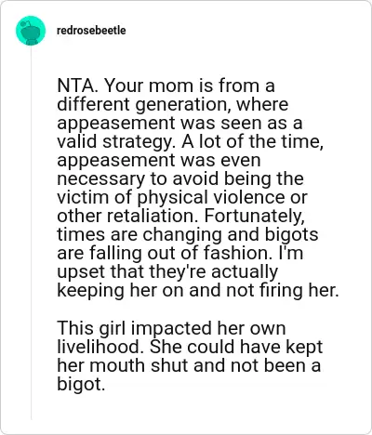Click the line 'different generation, where'
This screenshot has height=435, width=372.
[x=173, y=104]
